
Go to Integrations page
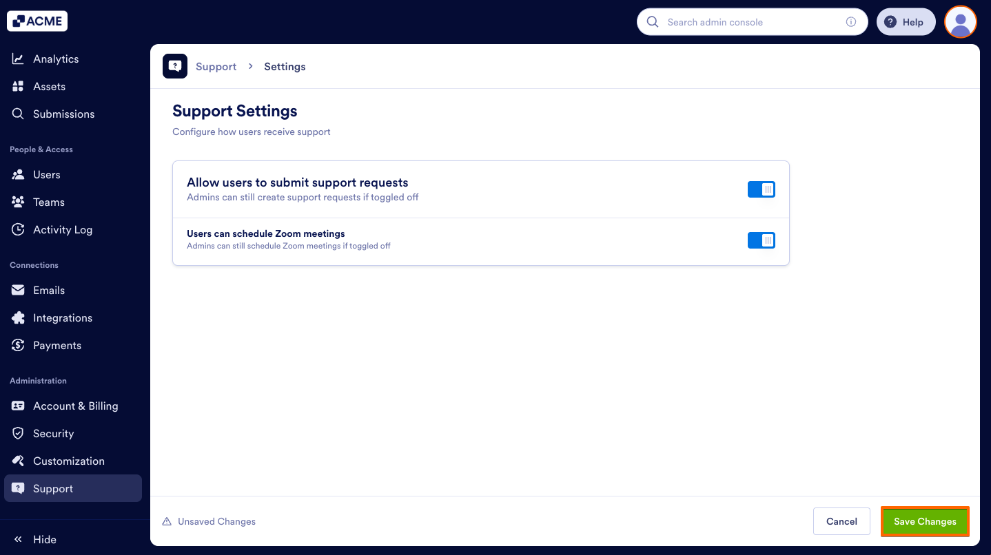73,318
